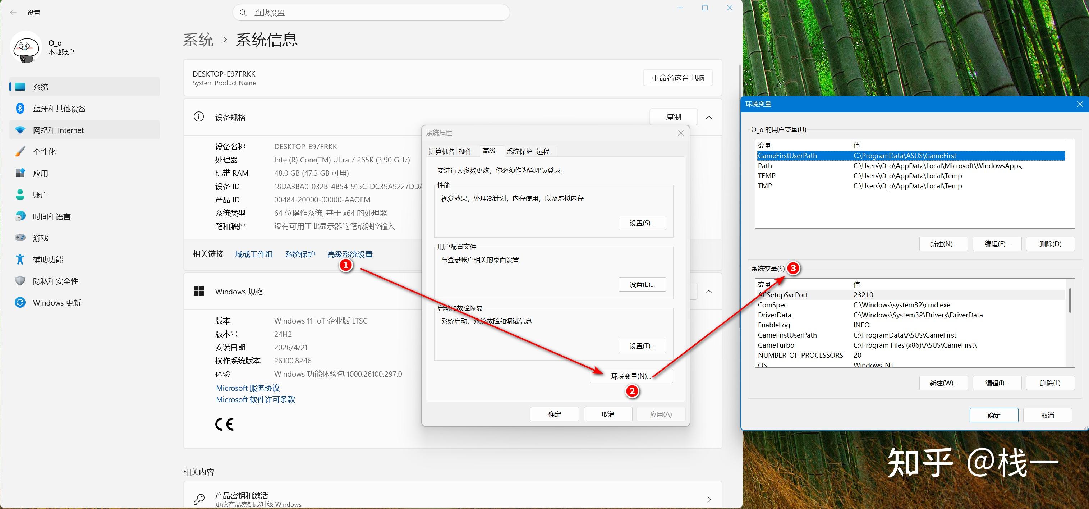Click 设置(S)... under 性能
The width and height of the screenshot is (1089, 509).
pyautogui.click(x=642, y=223)
